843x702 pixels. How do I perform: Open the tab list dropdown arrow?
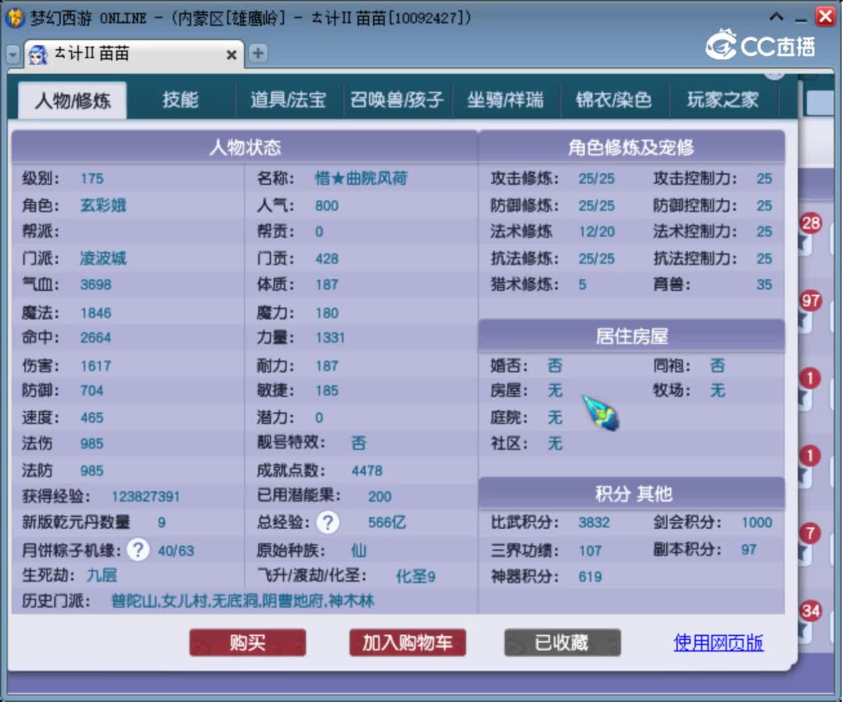pyautogui.click(x=13, y=55)
